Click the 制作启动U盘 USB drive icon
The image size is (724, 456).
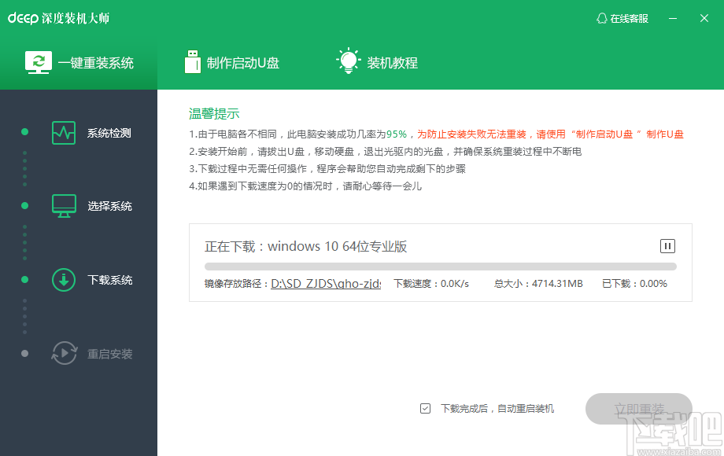[191, 61]
